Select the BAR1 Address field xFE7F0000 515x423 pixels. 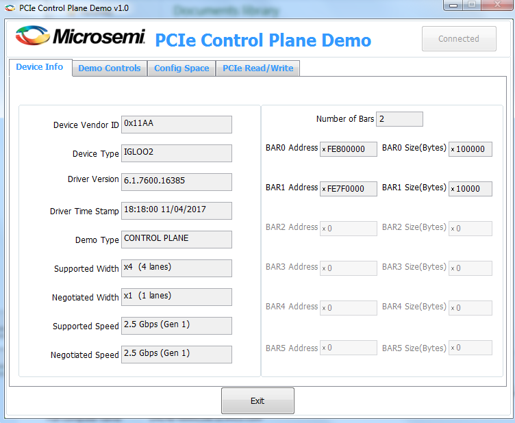click(x=349, y=189)
